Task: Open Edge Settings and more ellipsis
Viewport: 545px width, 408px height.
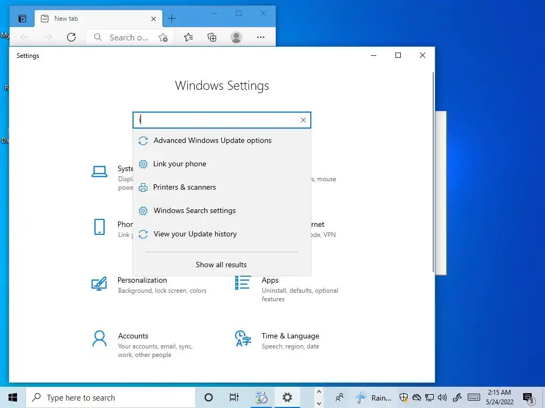Action: pos(261,37)
